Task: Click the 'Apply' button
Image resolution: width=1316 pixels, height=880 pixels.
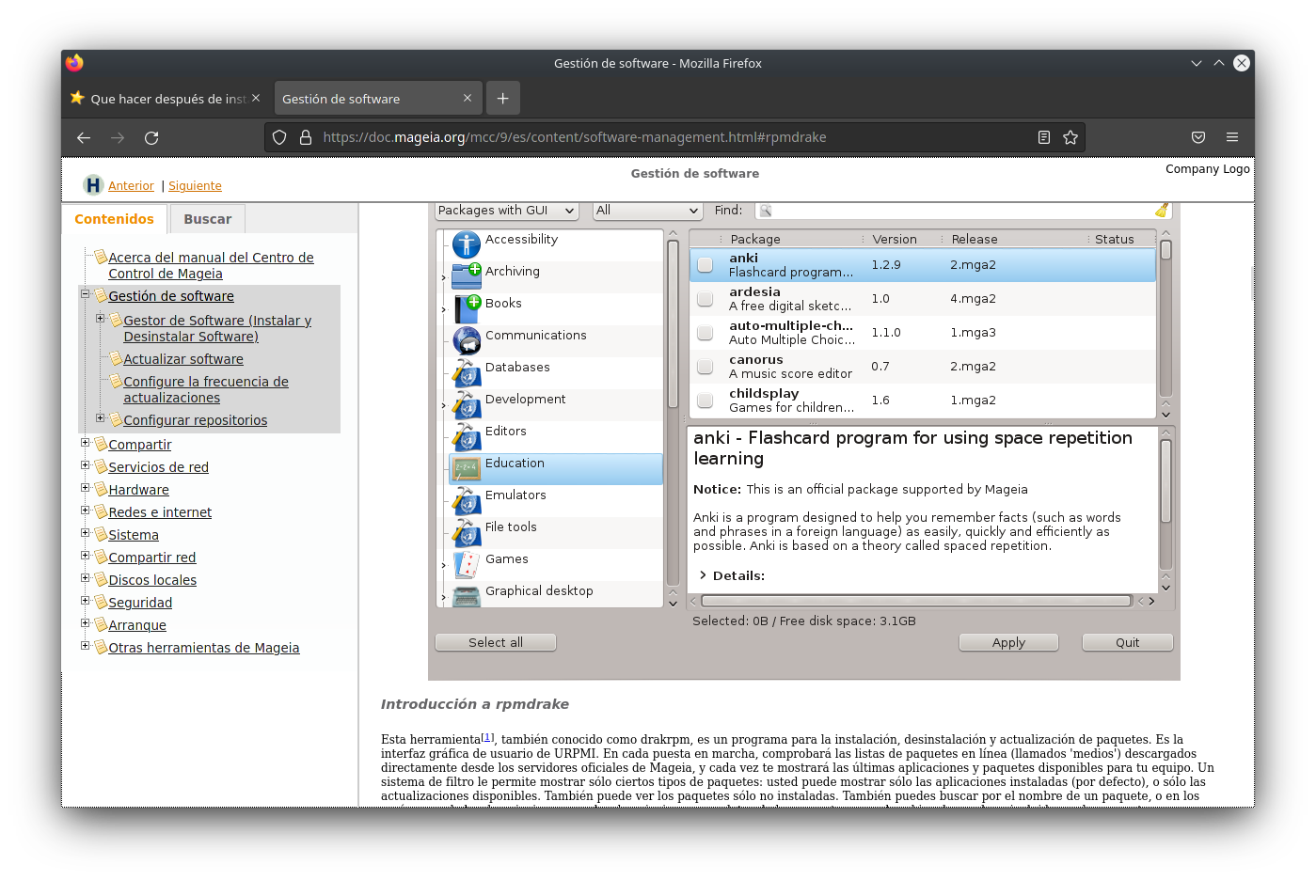Action: point(1008,642)
